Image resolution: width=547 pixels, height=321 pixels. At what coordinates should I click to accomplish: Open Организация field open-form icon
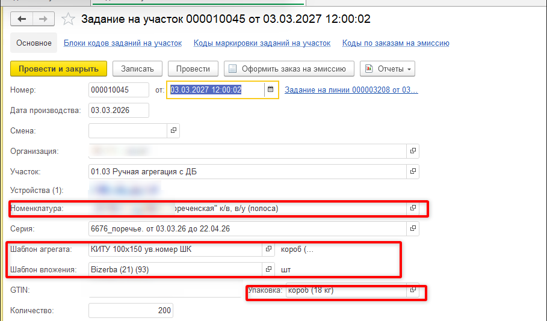click(x=413, y=151)
